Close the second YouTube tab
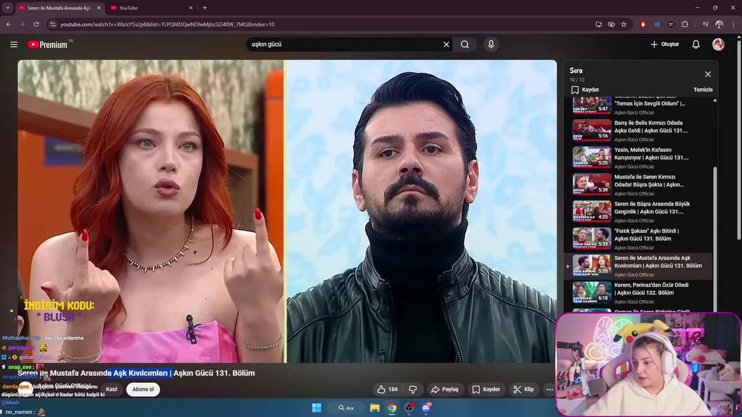Image resolution: width=742 pixels, height=417 pixels. click(x=190, y=8)
